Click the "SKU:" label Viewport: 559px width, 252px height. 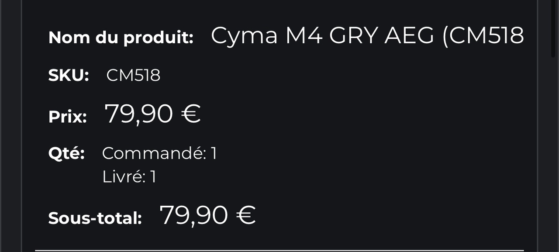pyautogui.click(x=69, y=76)
